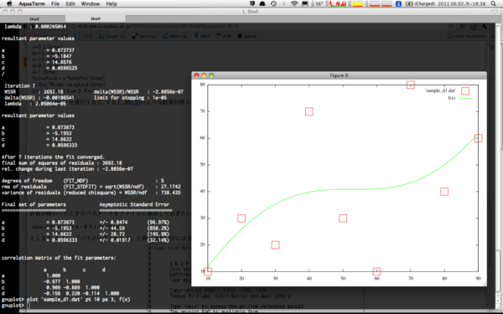Open the red CPU activity graph
Screen dimensions: 503x314
(x=336, y=3)
